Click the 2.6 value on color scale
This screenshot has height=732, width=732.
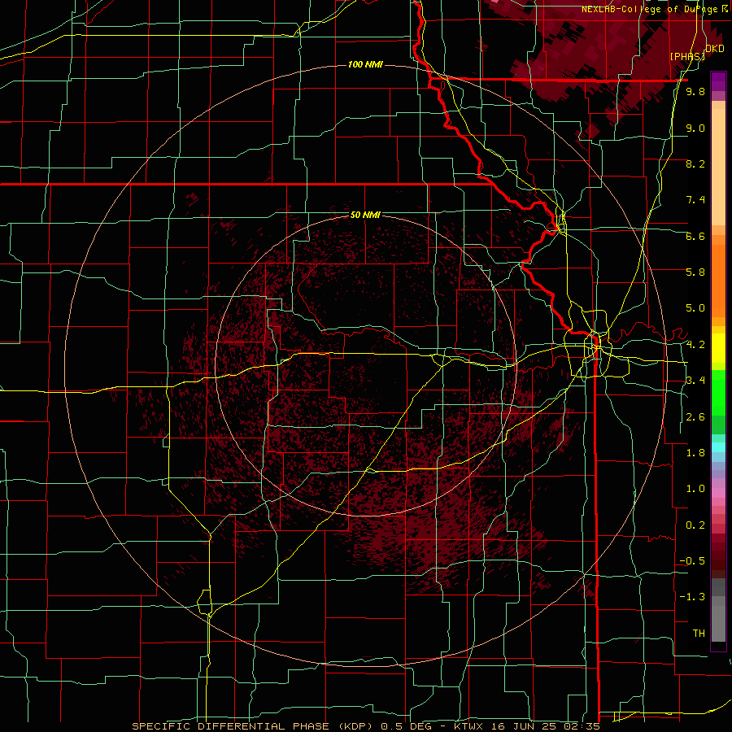695,417
